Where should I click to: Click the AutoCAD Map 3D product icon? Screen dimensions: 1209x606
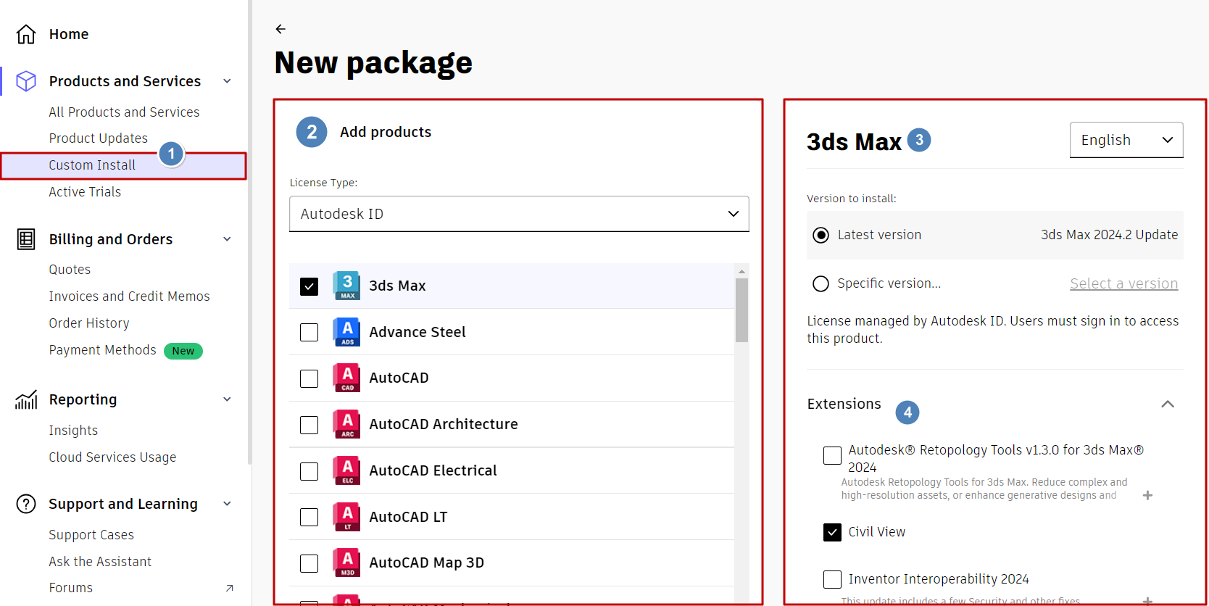(347, 563)
